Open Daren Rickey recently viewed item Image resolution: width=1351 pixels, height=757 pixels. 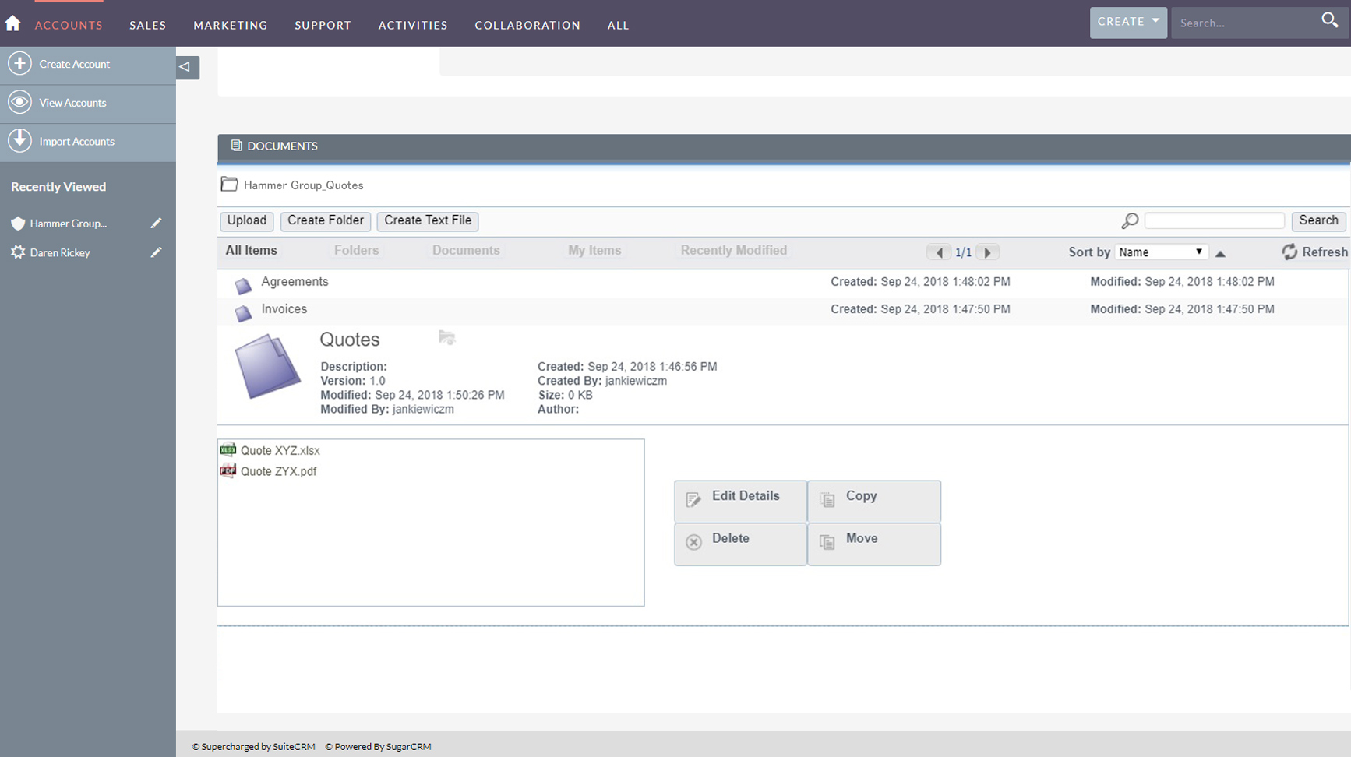[60, 252]
